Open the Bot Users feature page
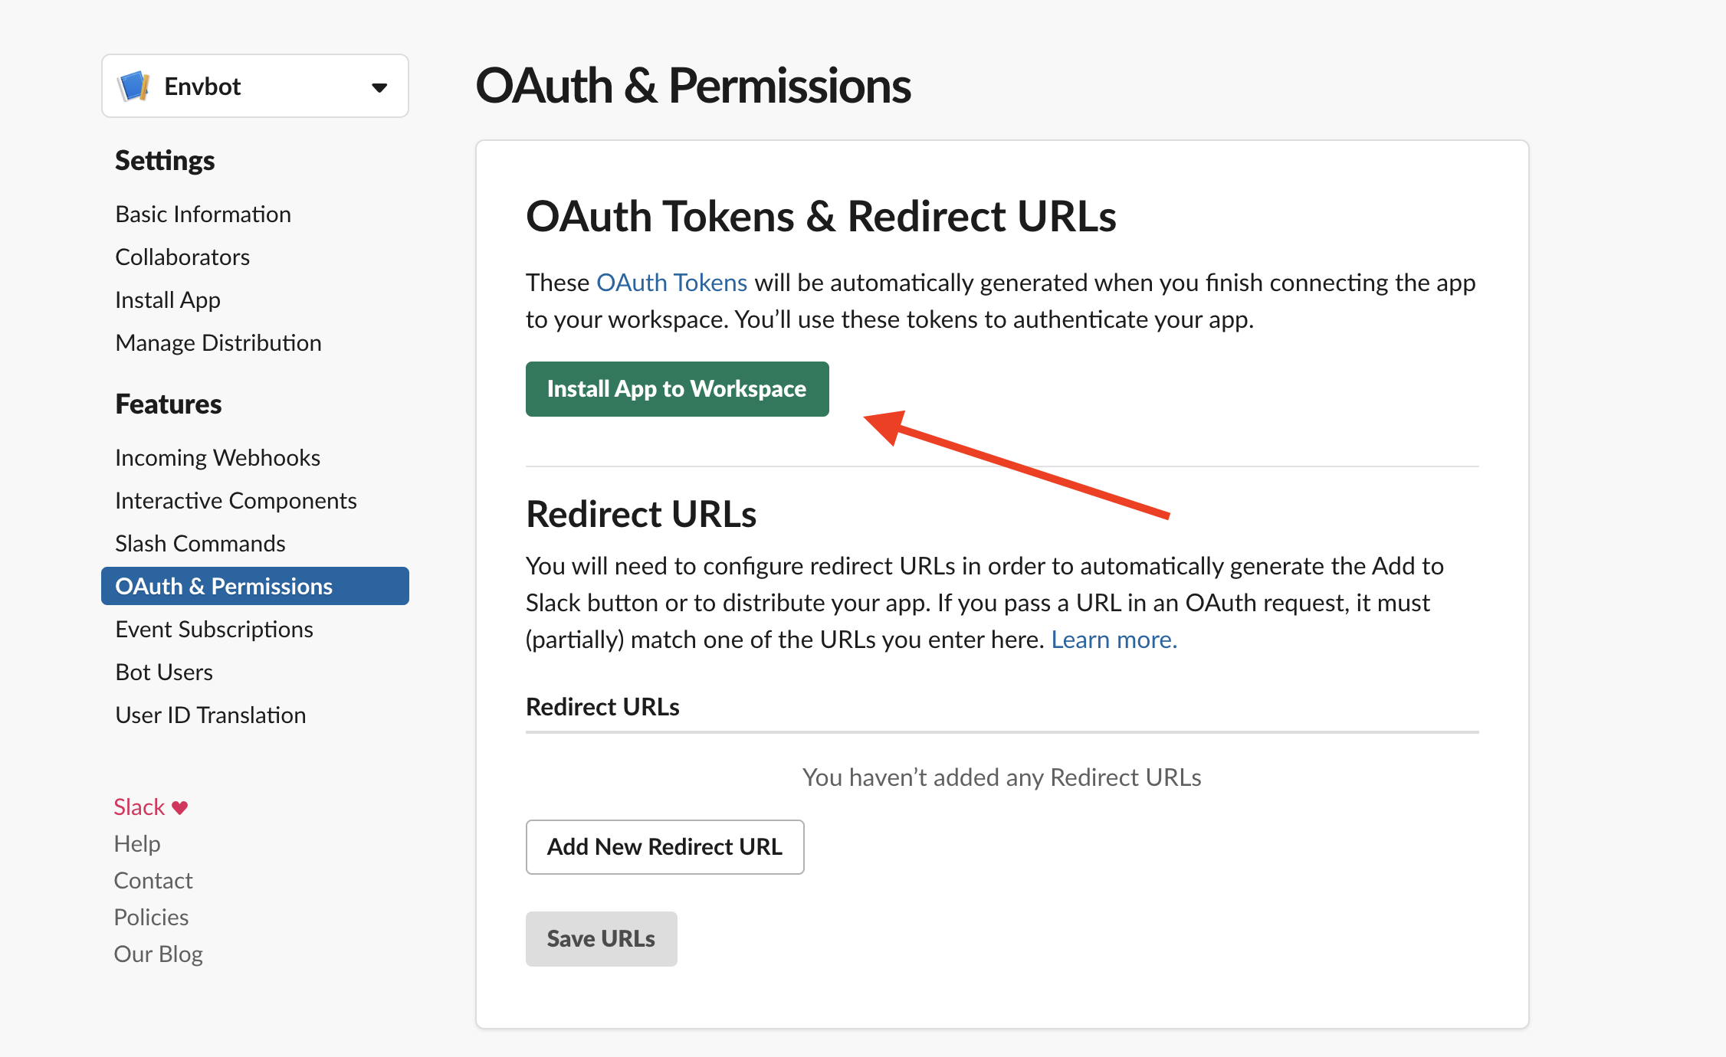The width and height of the screenshot is (1726, 1057). 164,672
